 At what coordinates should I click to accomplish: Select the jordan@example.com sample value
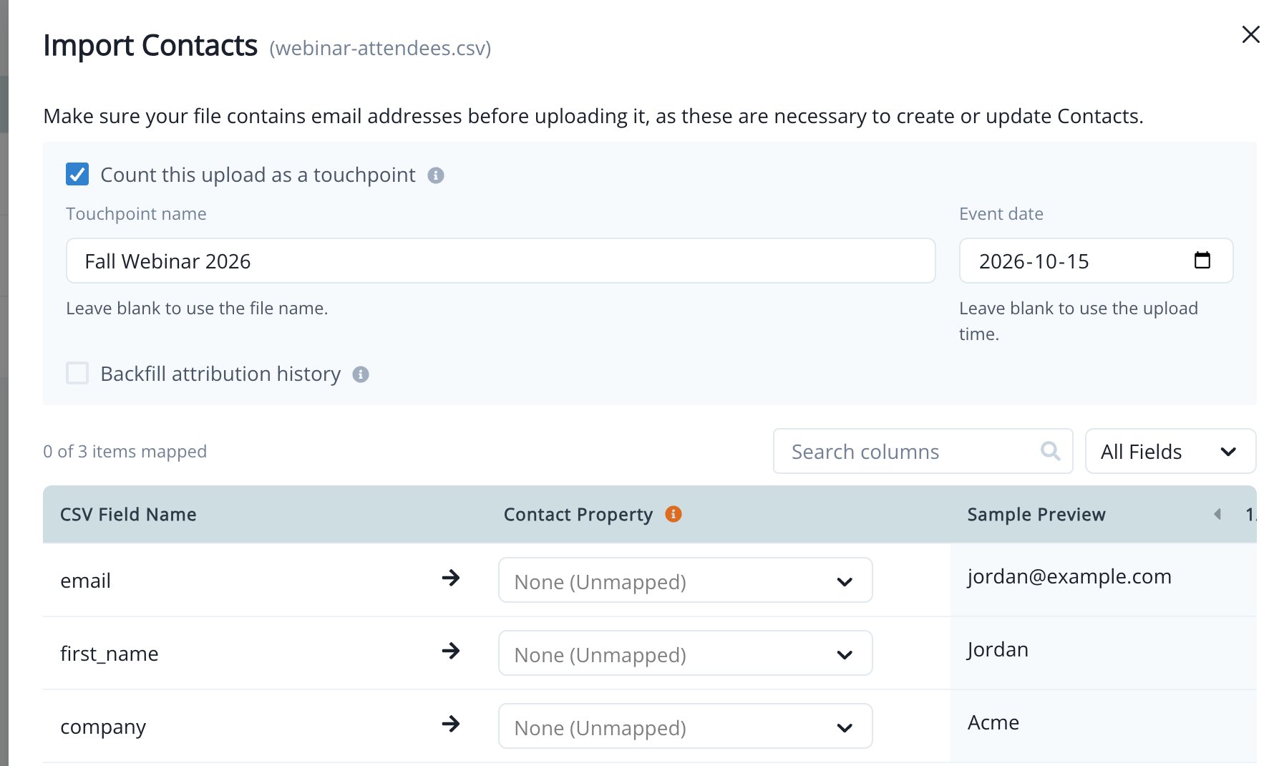1069,577
